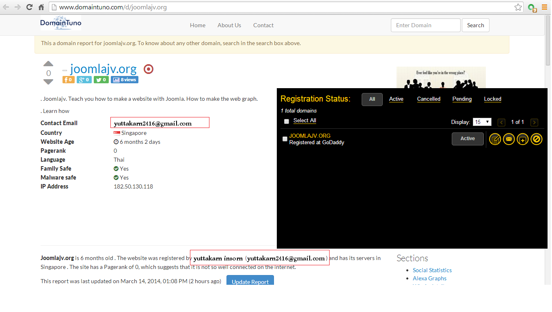Open the Chrome hamburger menu
The width and height of the screenshot is (552, 312).
tap(544, 7)
